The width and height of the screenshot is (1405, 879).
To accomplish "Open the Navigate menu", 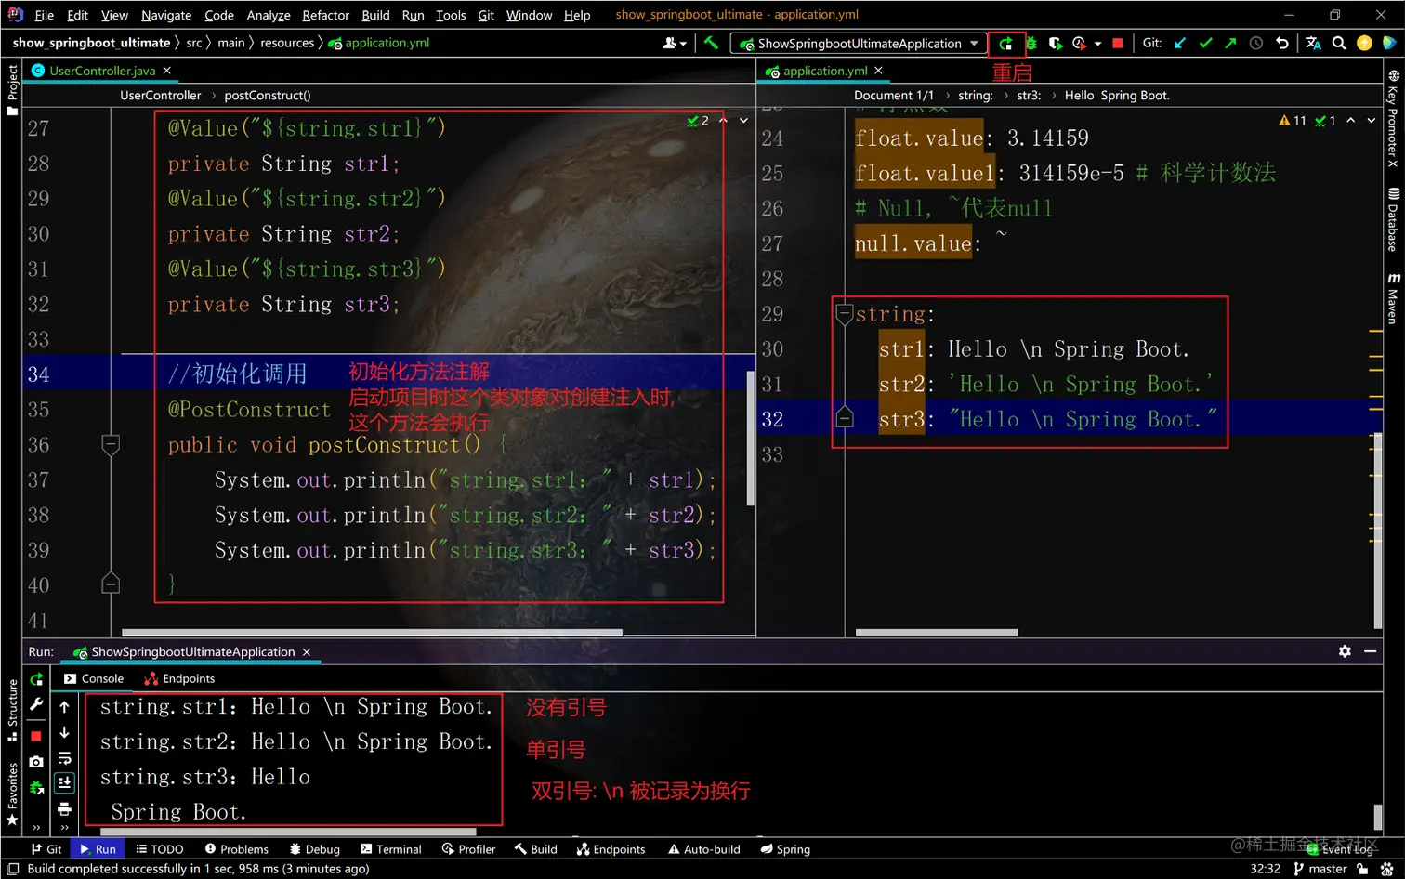I will pyautogui.click(x=166, y=15).
